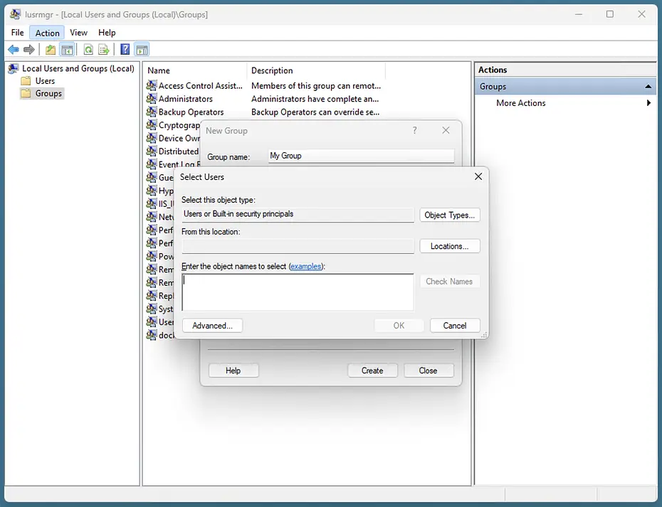The width and height of the screenshot is (662, 507).
Task: Click the Object Types... button
Action: coord(450,215)
